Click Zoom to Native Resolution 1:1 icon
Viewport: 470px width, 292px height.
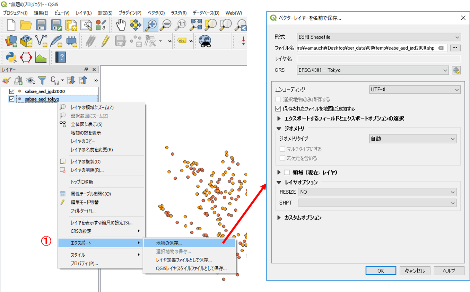(181, 25)
